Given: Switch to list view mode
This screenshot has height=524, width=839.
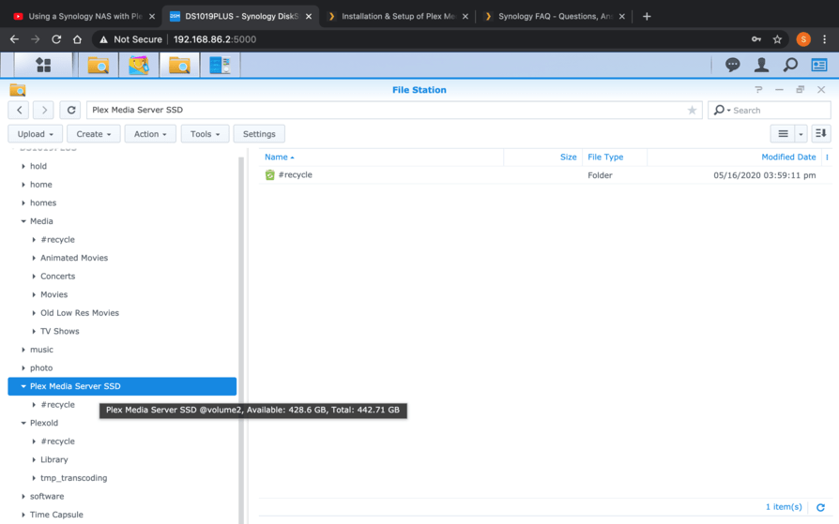Looking at the screenshot, I should tap(783, 134).
